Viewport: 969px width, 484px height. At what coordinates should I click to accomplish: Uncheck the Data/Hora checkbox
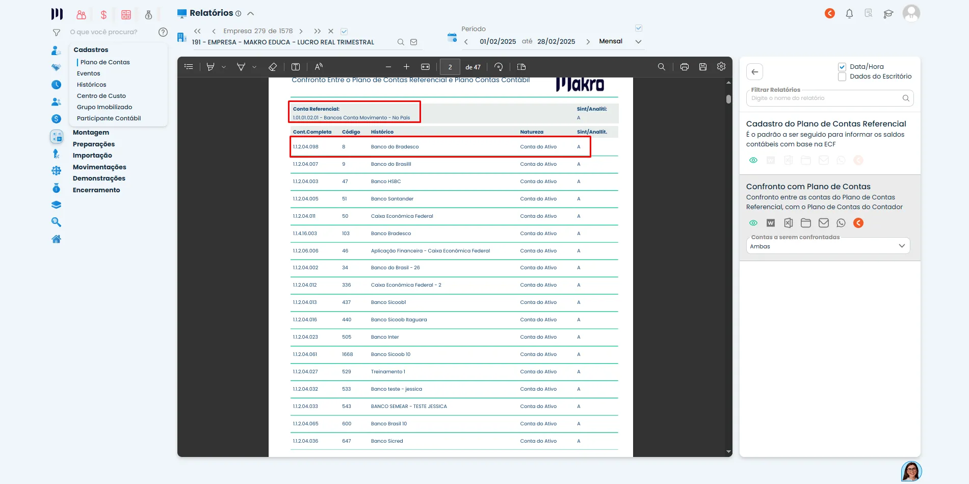pyautogui.click(x=842, y=67)
